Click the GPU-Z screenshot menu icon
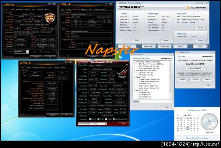Image resolution: width=221 pixels, height=148 pixels. coord(127,65)
